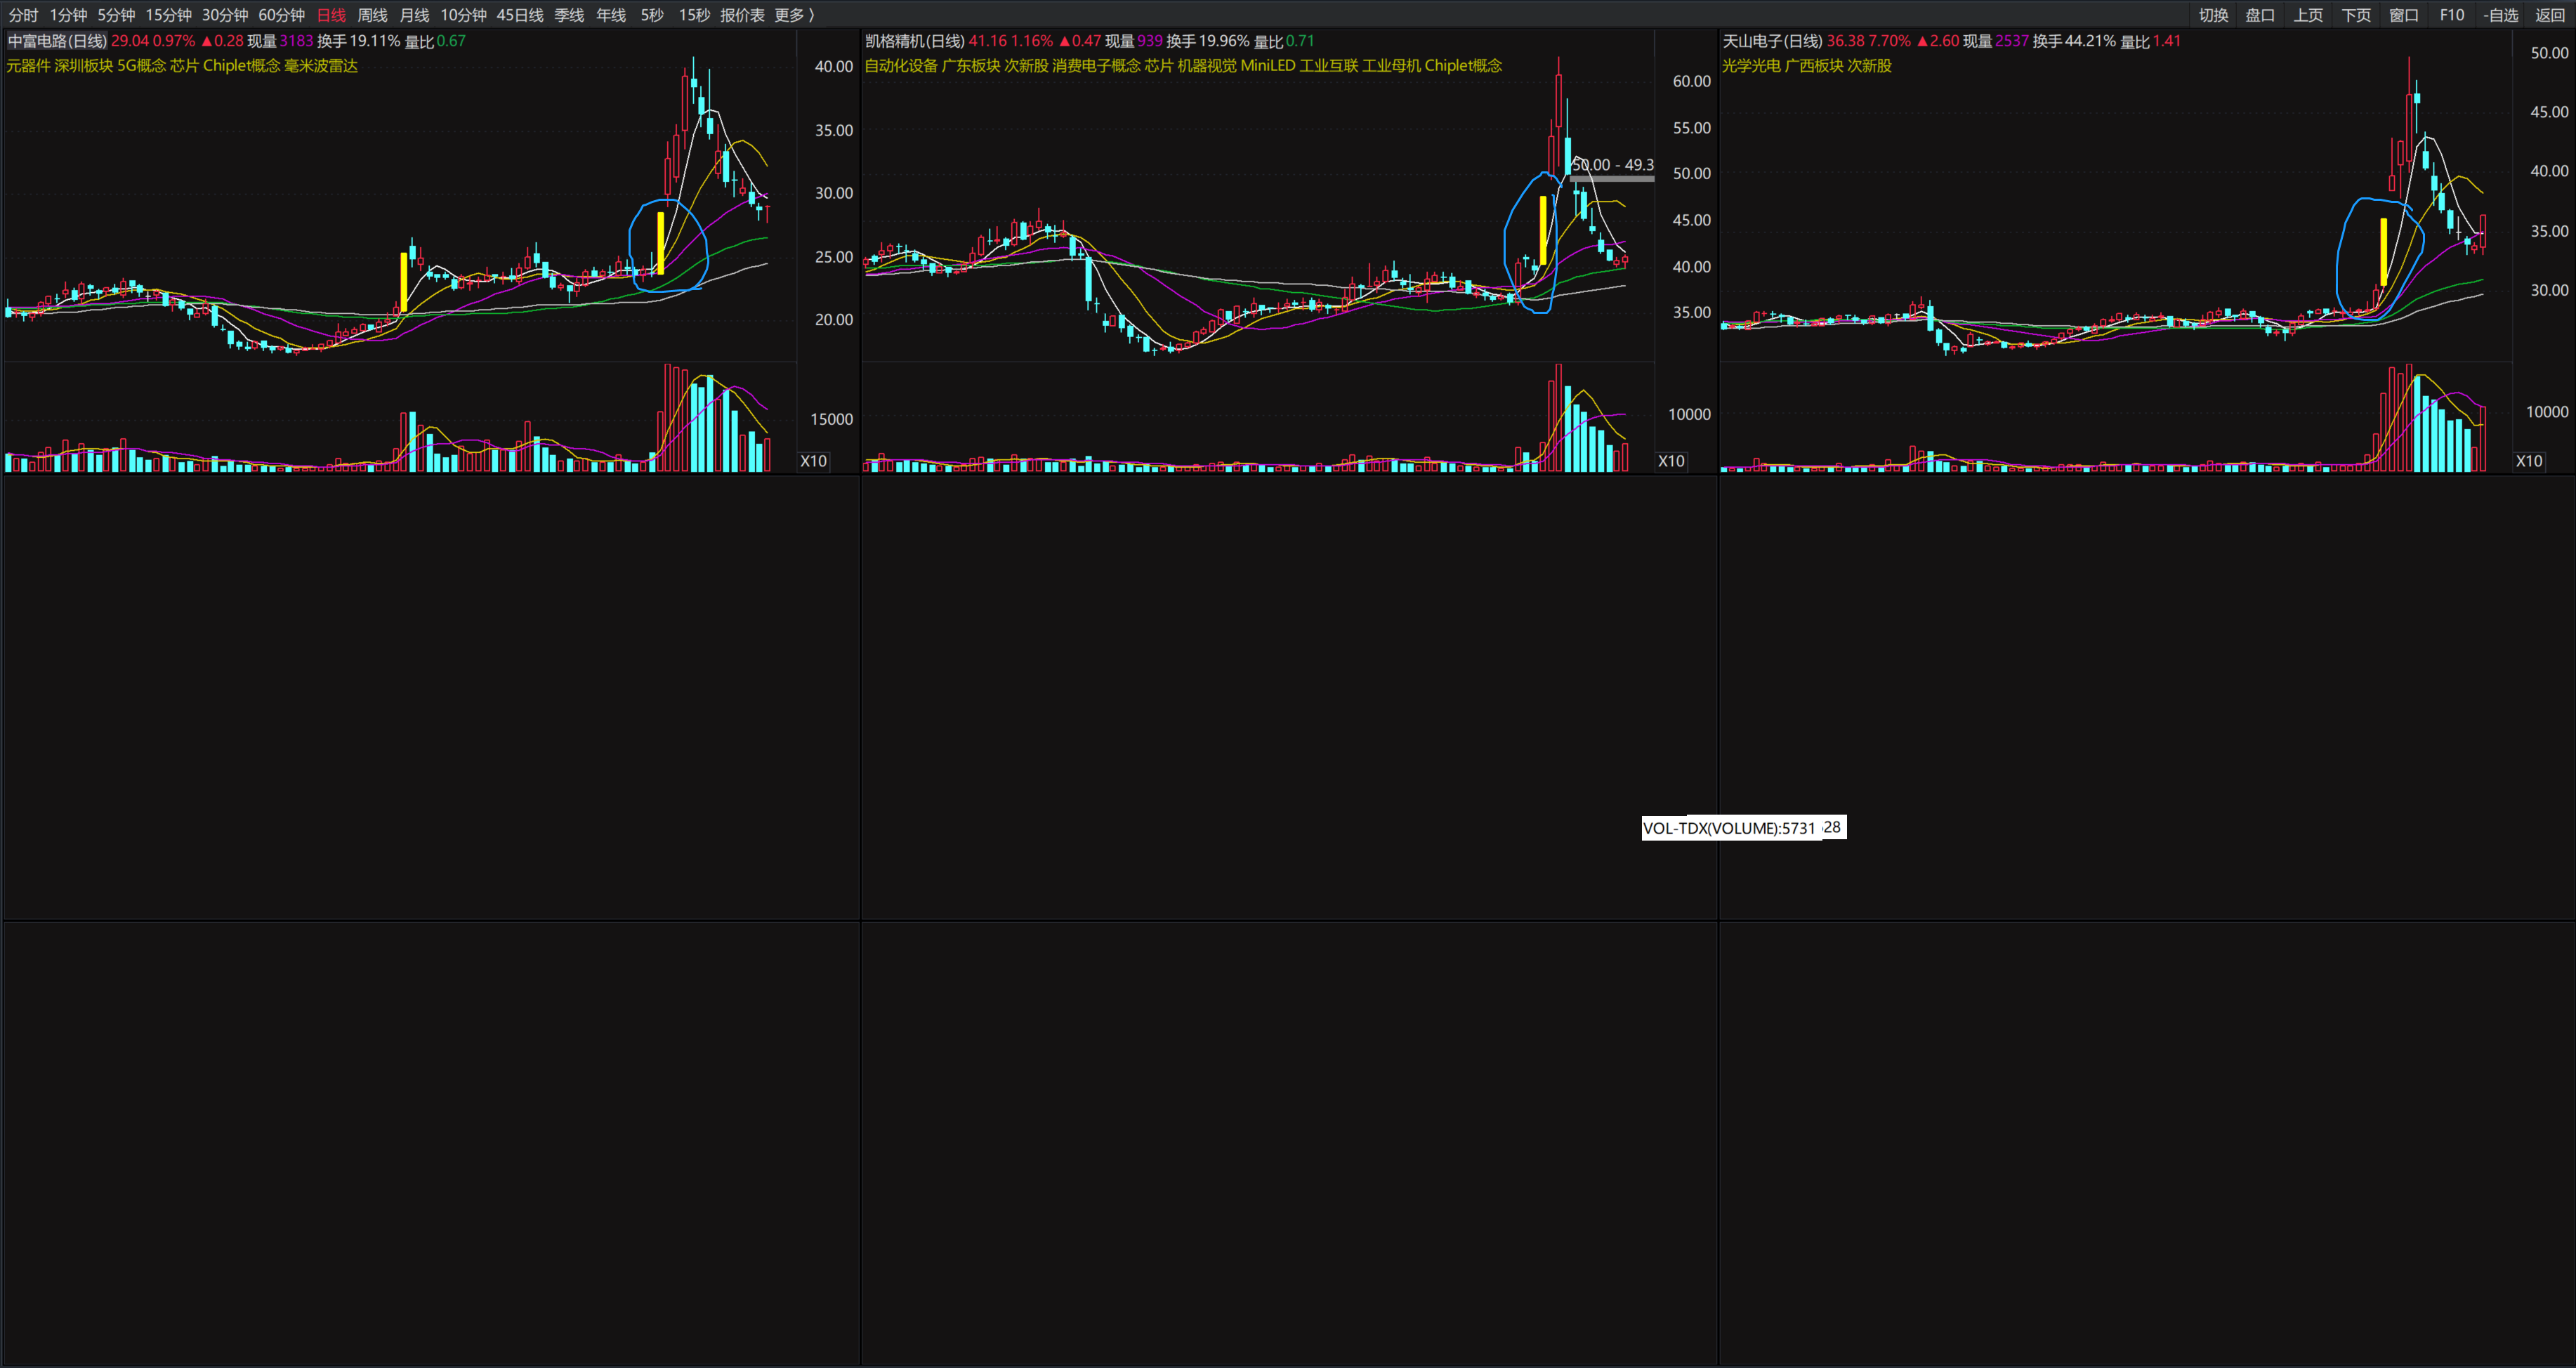Switch chart to 60分钟 period
Viewport: 2576px width, 1368px height.
pos(281,15)
